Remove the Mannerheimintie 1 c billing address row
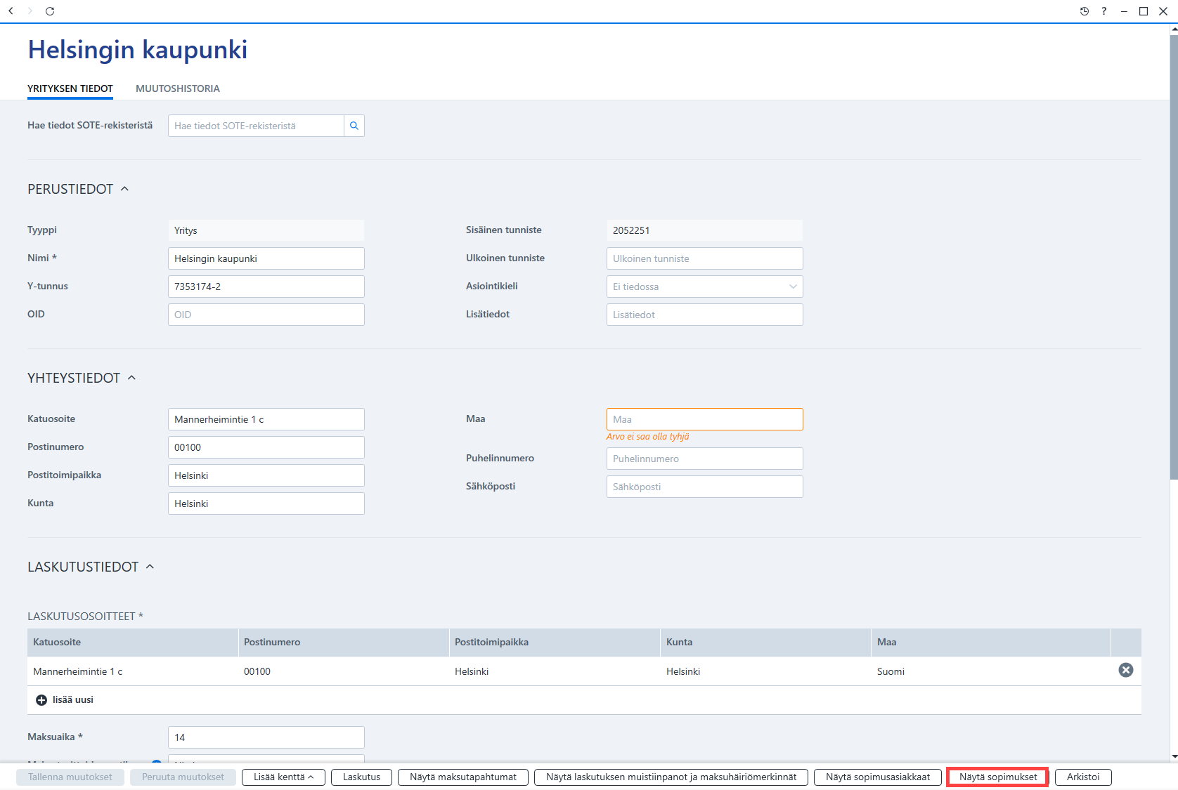This screenshot has height=790, width=1178. [1126, 670]
